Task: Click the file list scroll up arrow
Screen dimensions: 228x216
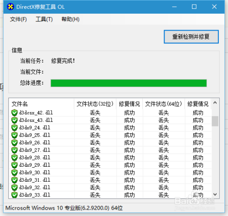Action: click(x=215, y=103)
